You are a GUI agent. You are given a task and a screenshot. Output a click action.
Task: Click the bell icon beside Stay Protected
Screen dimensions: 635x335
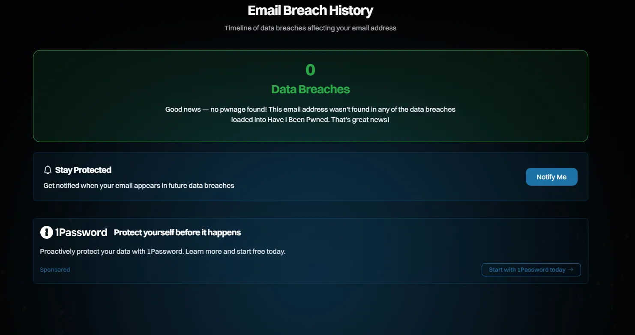pyautogui.click(x=48, y=170)
